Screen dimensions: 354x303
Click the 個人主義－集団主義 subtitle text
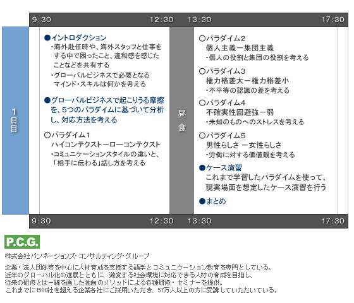240,48
